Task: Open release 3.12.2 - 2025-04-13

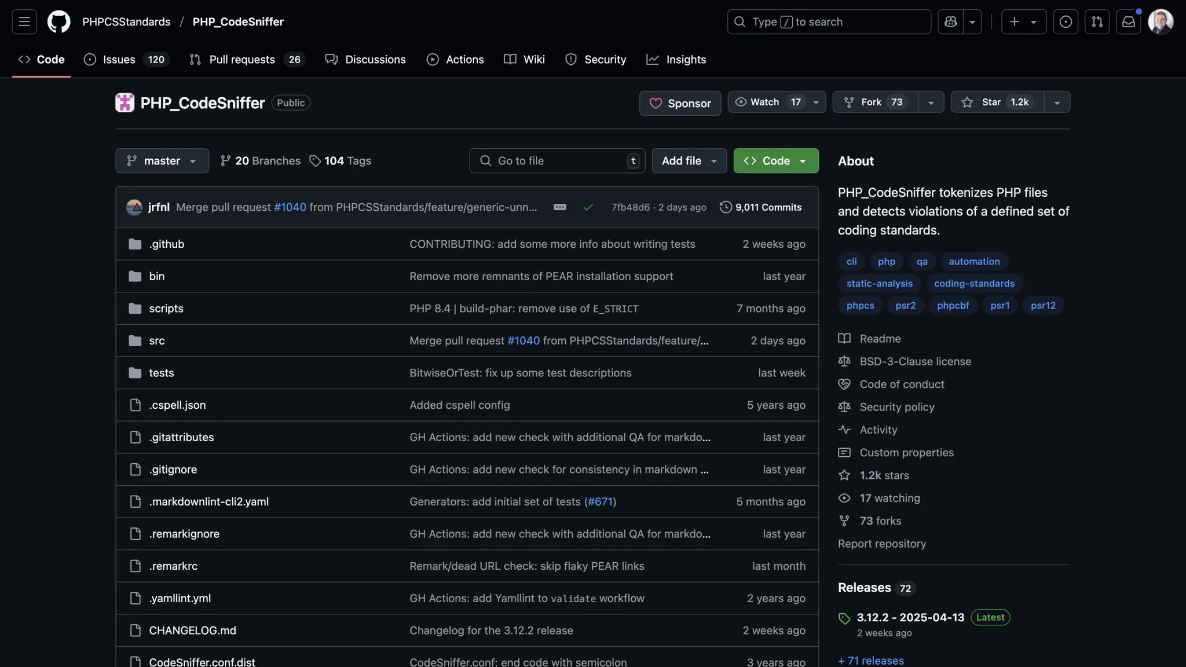Action: coord(910,618)
